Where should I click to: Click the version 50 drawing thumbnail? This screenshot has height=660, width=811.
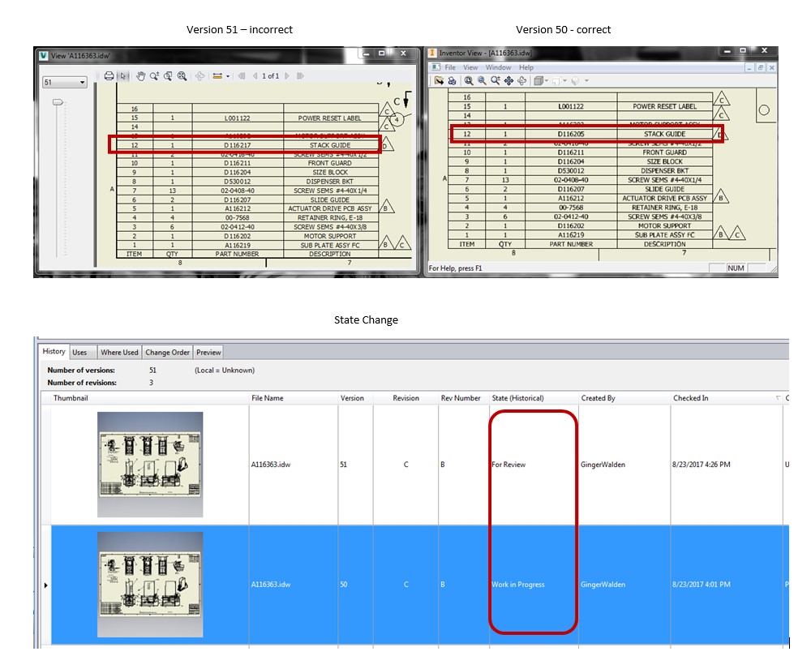pos(150,585)
